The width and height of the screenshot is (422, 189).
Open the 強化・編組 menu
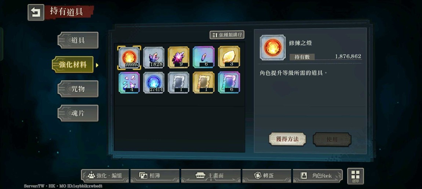(x=105, y=176)
